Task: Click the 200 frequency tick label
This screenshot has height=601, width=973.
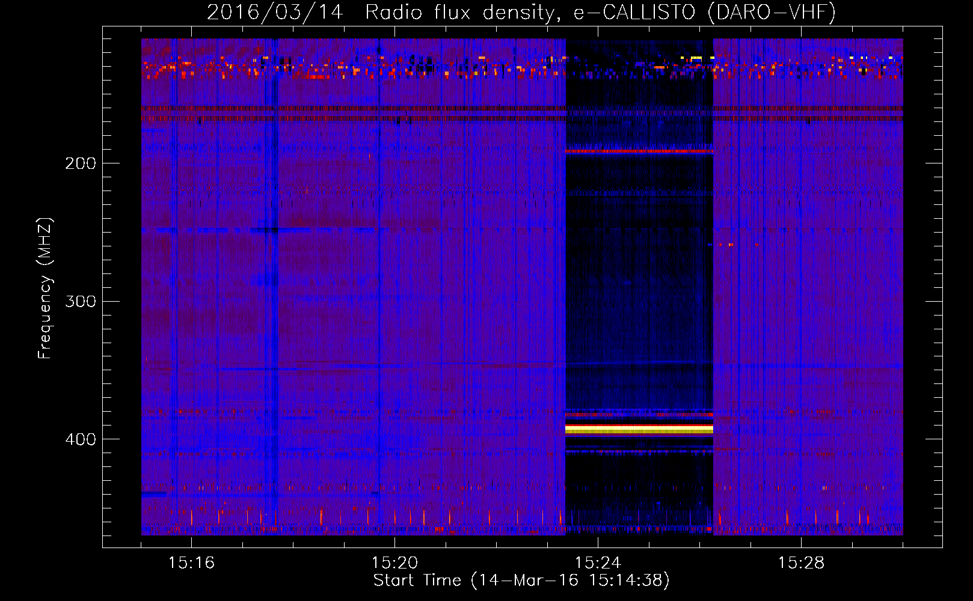Action: coord(81,163)
